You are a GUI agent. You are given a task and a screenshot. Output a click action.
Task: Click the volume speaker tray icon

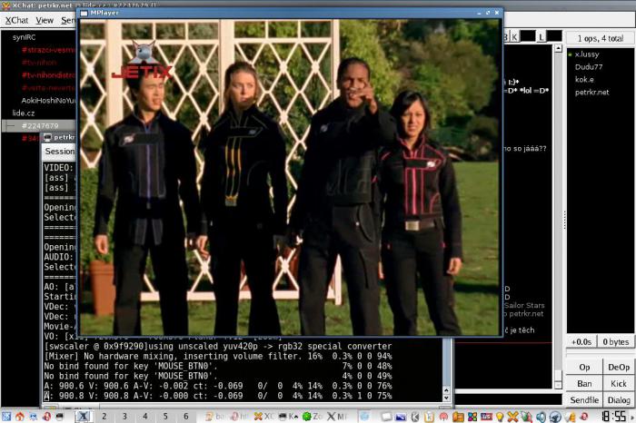[542, 417]
